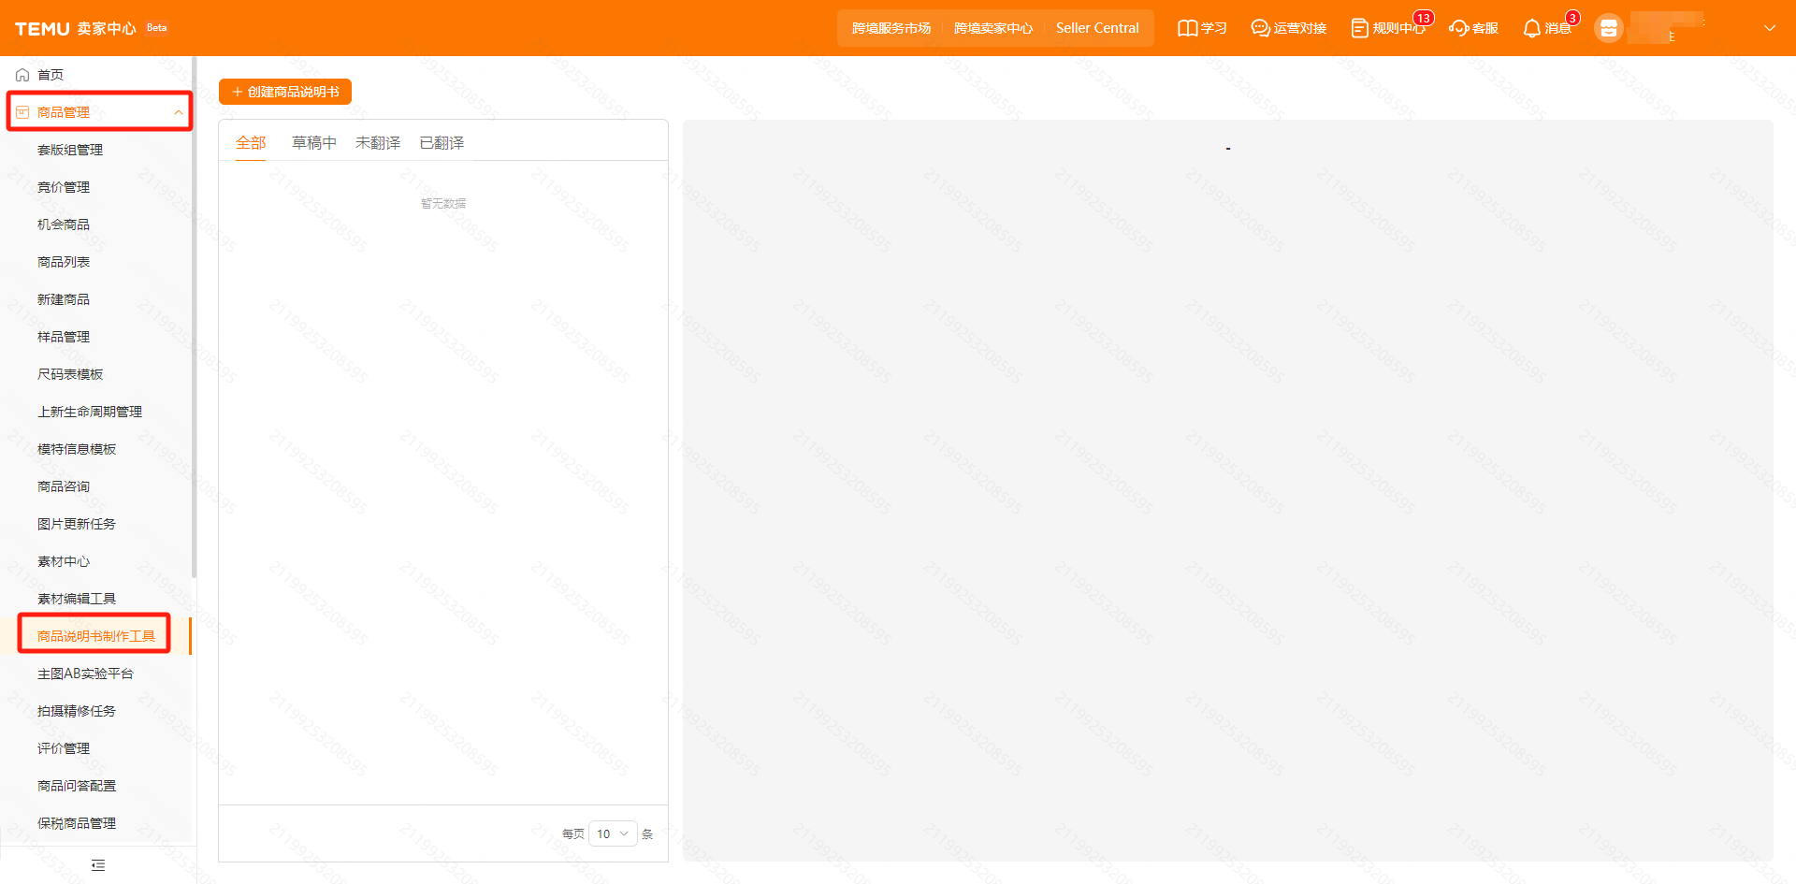This screenshot has height=884, width=1796.
Task: Click the Beta label beside logo
Action: [156, 27]
